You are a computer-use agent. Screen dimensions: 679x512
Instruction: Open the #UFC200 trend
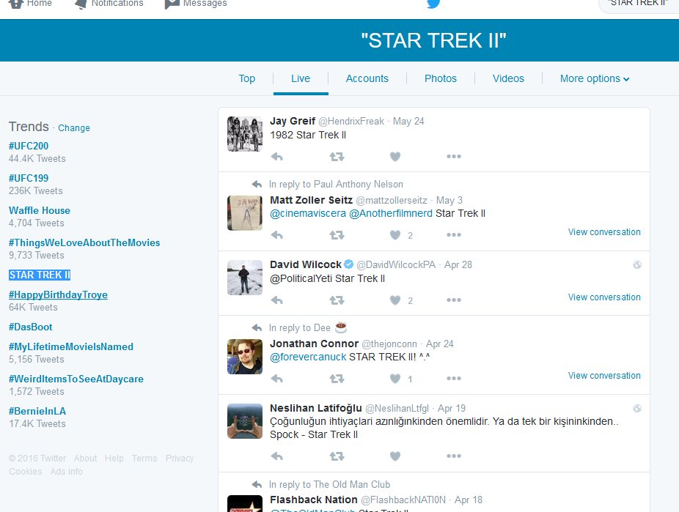[29, 146]
